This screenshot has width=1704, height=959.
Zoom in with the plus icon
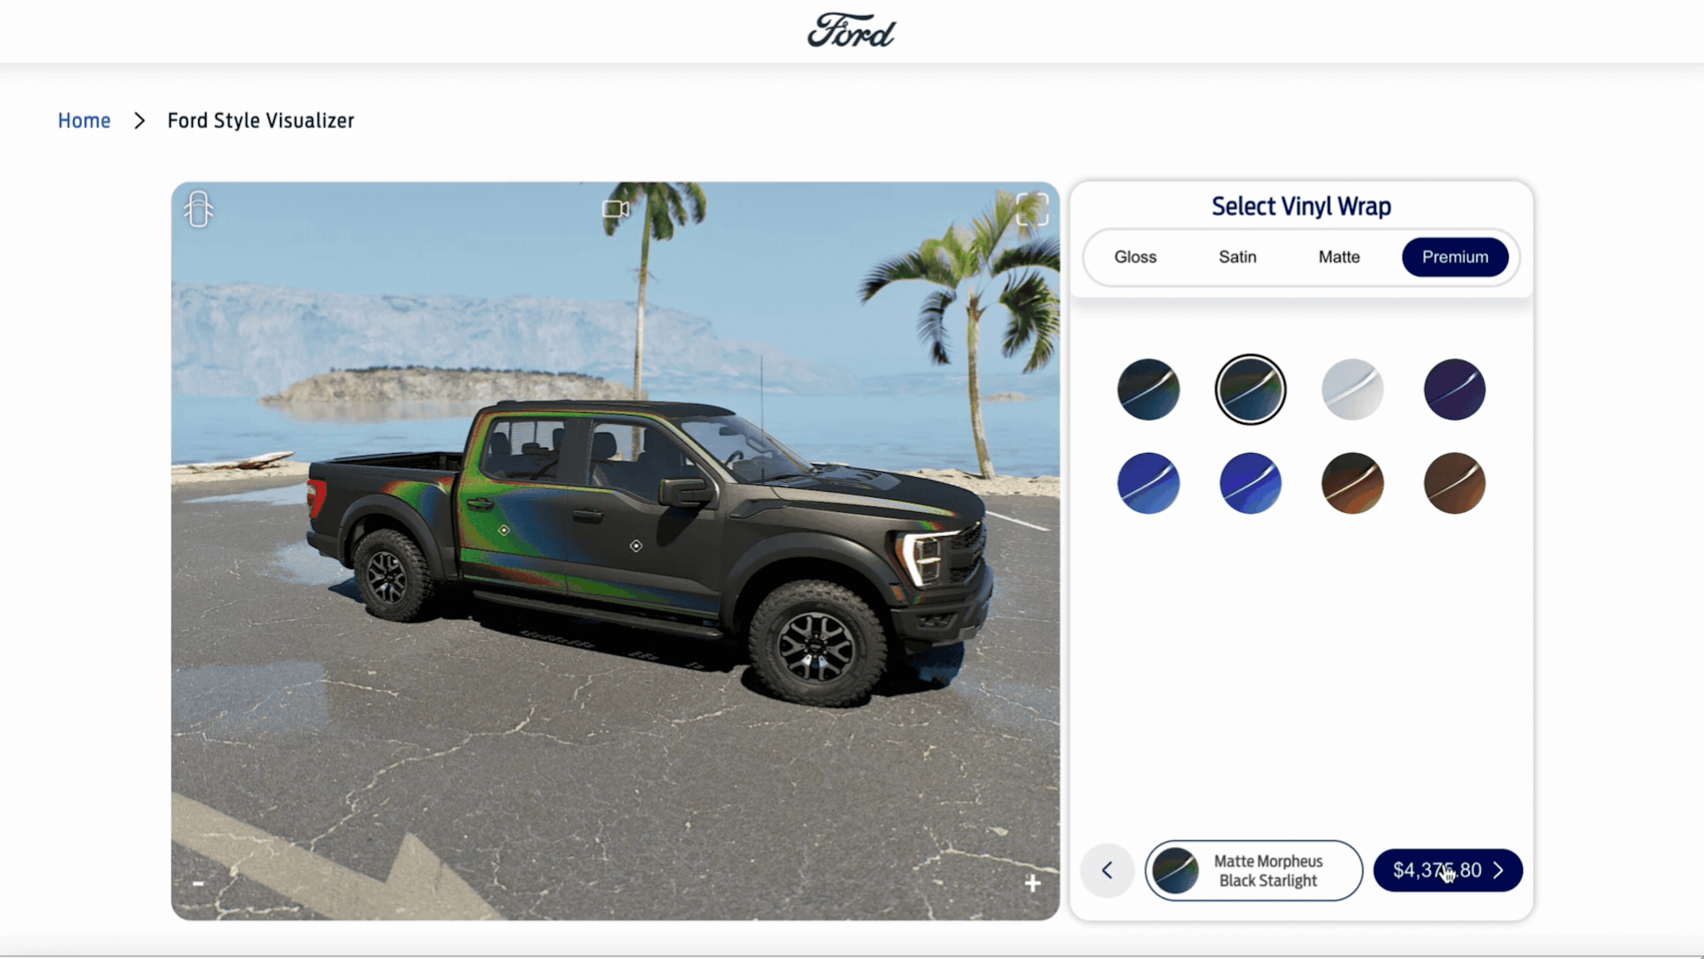point(1032,883)
